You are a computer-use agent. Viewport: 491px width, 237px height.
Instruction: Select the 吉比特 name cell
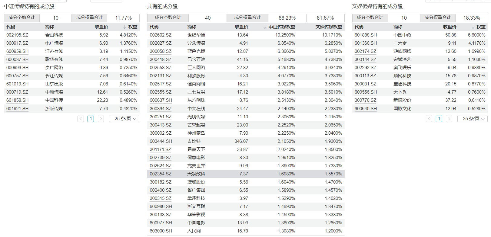[x=194, y=141]
